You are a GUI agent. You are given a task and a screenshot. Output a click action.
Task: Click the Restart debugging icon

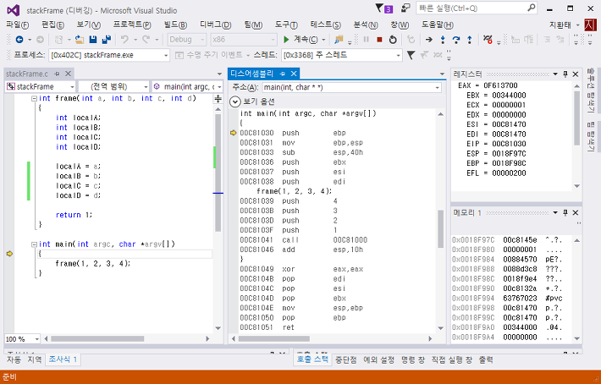click(x=393, y=40)
